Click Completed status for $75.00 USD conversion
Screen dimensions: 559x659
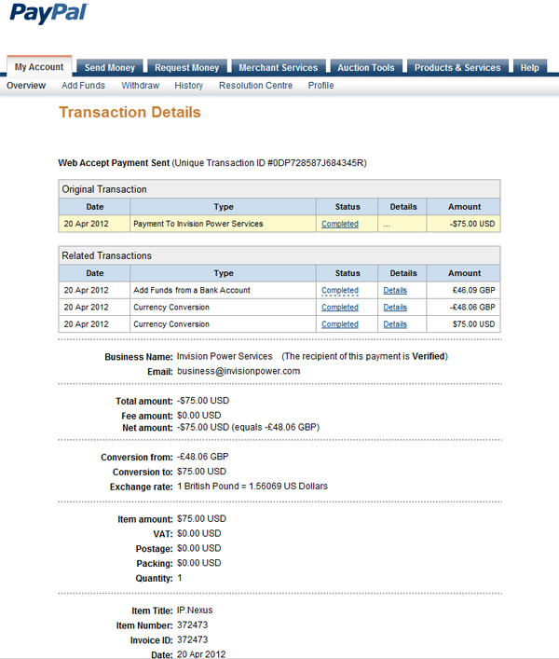pyautogui.click(x=340, y=324)
